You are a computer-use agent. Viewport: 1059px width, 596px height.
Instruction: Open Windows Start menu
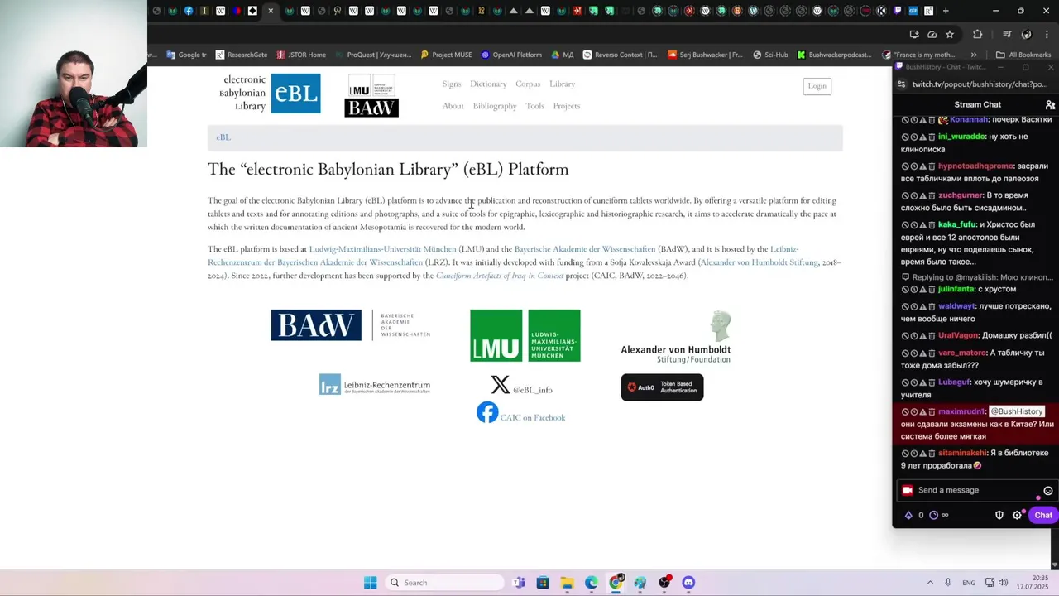coord(371,583)
